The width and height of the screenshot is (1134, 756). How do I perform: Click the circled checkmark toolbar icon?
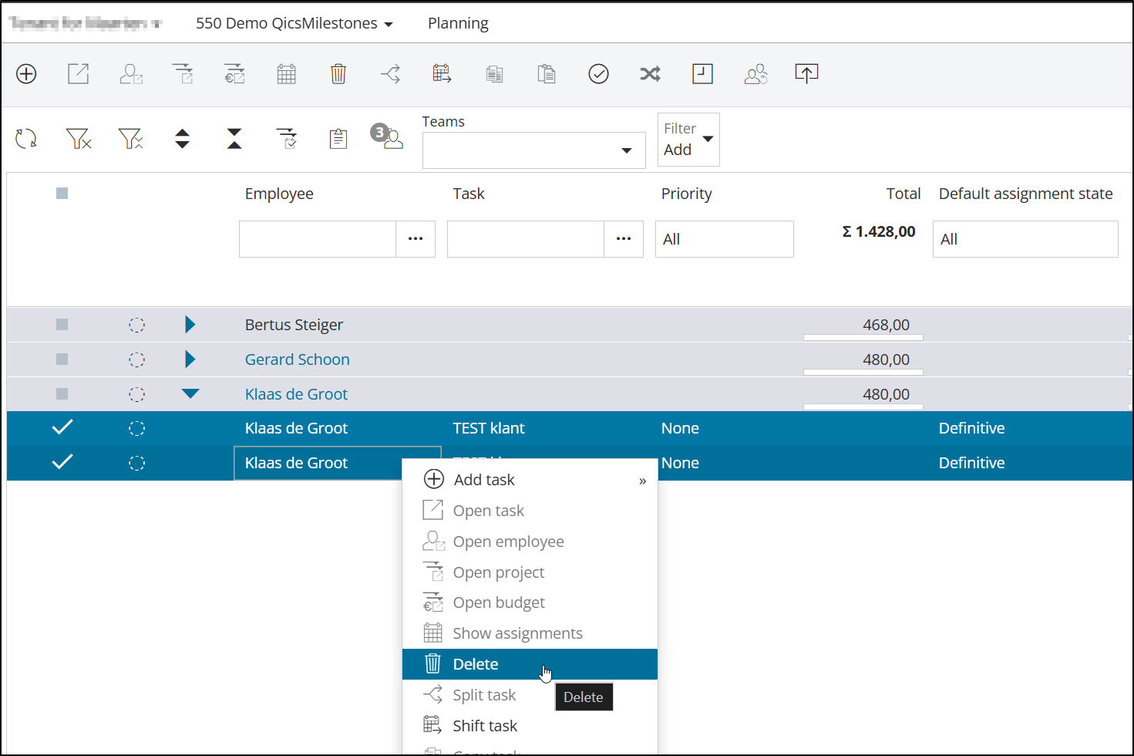coord(598,74)
